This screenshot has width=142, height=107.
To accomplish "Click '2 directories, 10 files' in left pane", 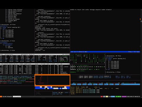I will [x=8, y=25].
